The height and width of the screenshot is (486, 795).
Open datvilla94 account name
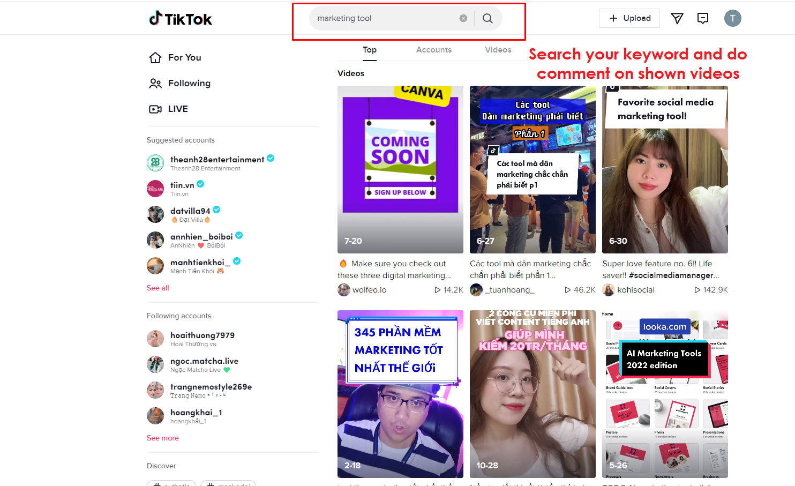(190, 211)
